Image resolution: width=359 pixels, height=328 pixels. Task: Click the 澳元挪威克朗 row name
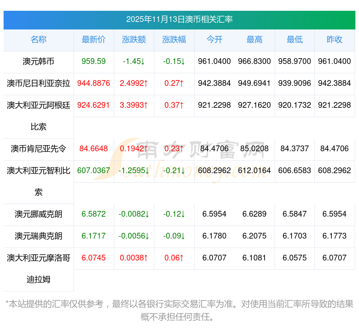click(x=38, y=214)
